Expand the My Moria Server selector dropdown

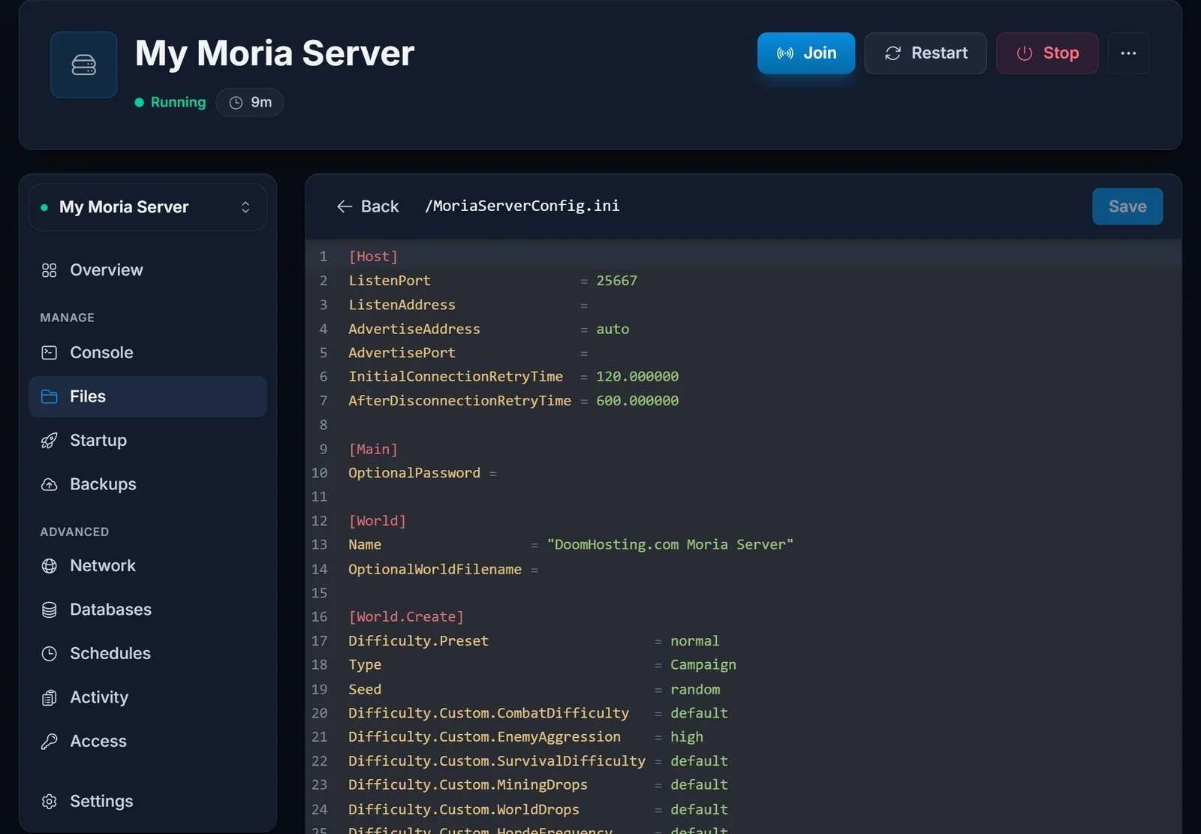click(148, 207)
